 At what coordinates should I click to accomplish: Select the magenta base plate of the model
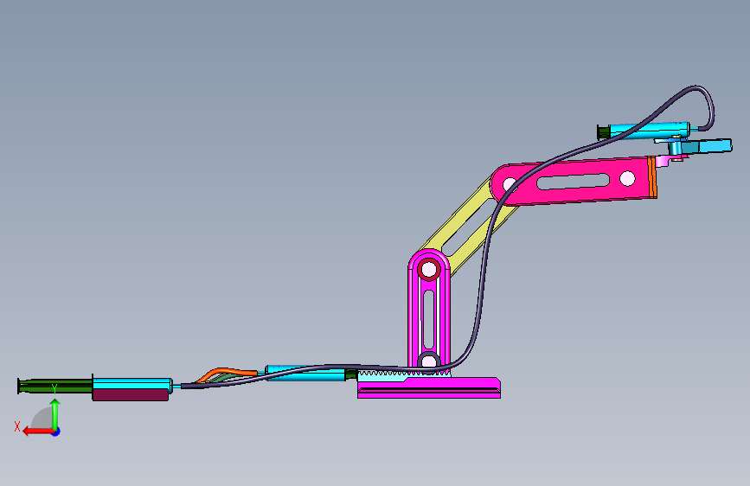coord(429,389)
